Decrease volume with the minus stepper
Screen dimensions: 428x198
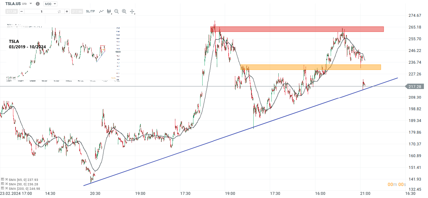(x=21, y=11)
